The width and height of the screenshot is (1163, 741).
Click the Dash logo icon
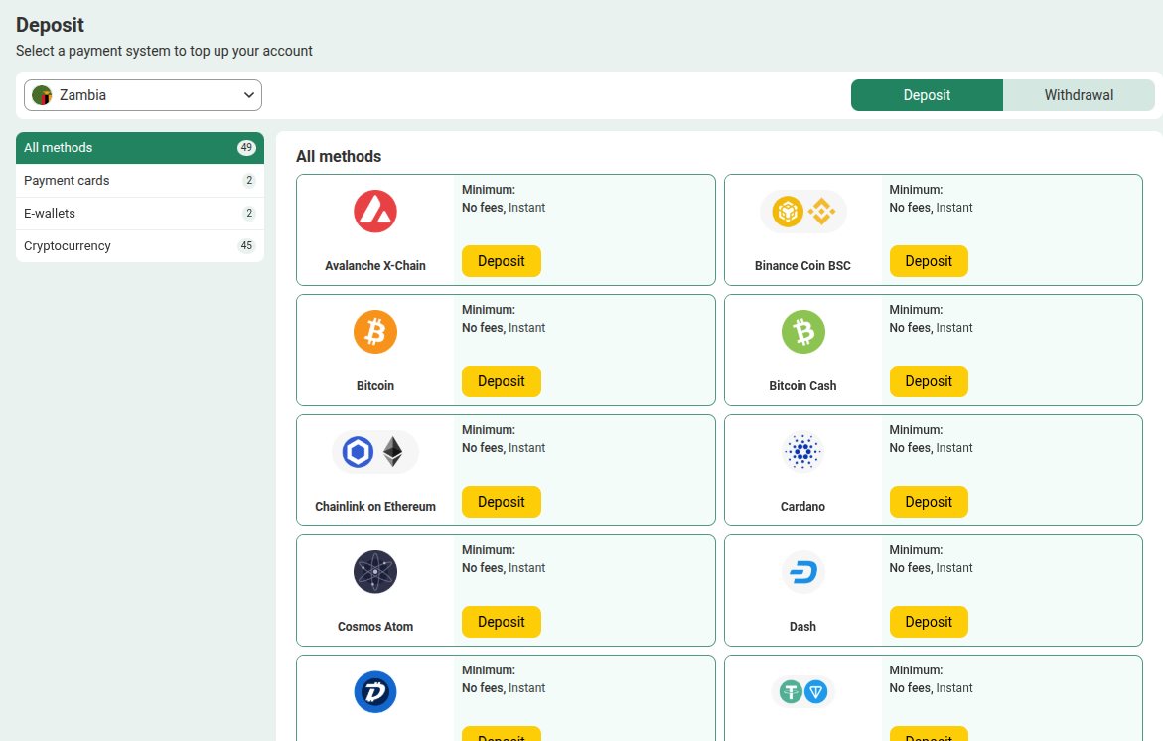point(803,572)
